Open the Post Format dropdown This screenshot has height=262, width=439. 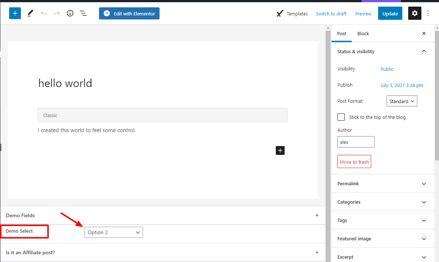pos(402,101)
